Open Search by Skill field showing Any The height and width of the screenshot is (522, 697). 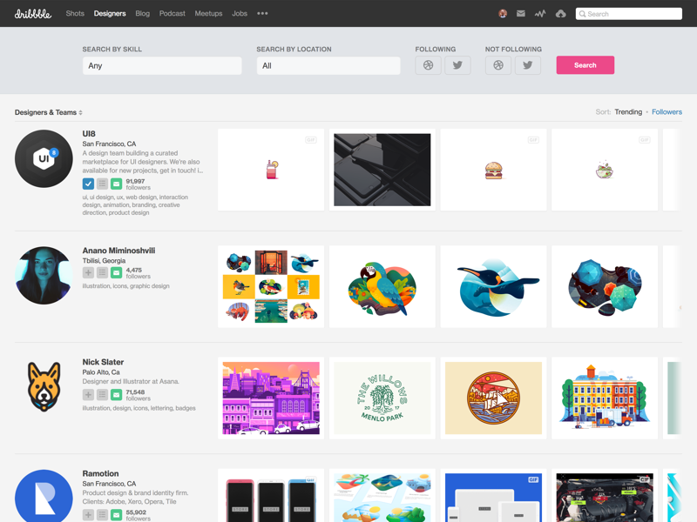[x=162, y=66]
